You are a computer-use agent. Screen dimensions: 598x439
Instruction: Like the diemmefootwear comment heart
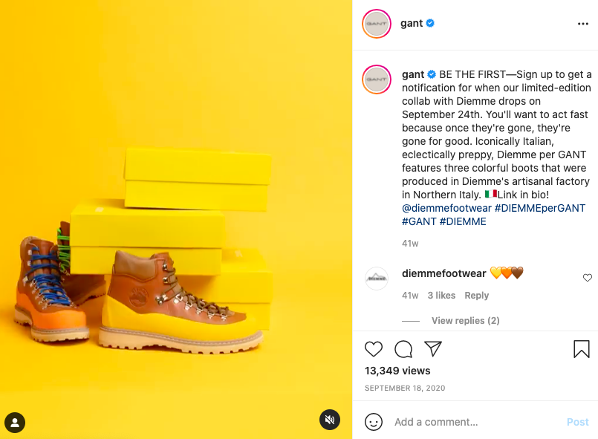point(588,278)
